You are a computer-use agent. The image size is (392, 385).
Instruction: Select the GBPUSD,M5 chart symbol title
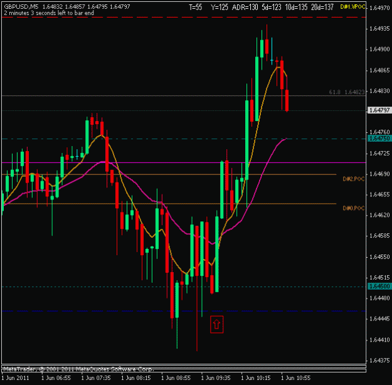point(21,6)
